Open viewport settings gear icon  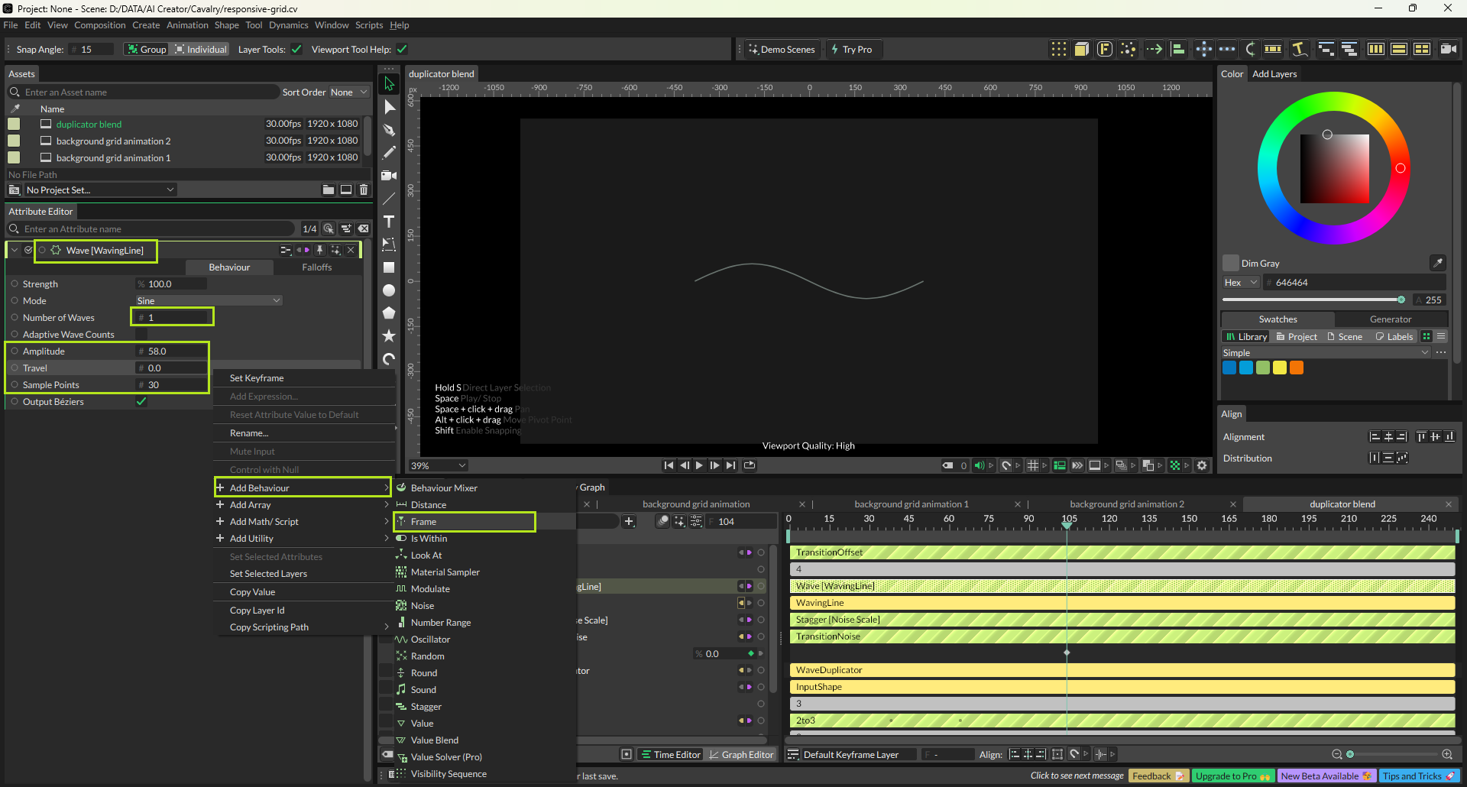[x=1202, y=465]
